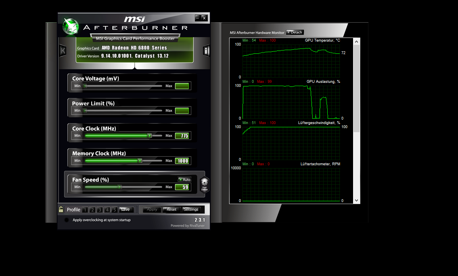
Task: Open the Settings dialog
Action: [x=191, y=209]
